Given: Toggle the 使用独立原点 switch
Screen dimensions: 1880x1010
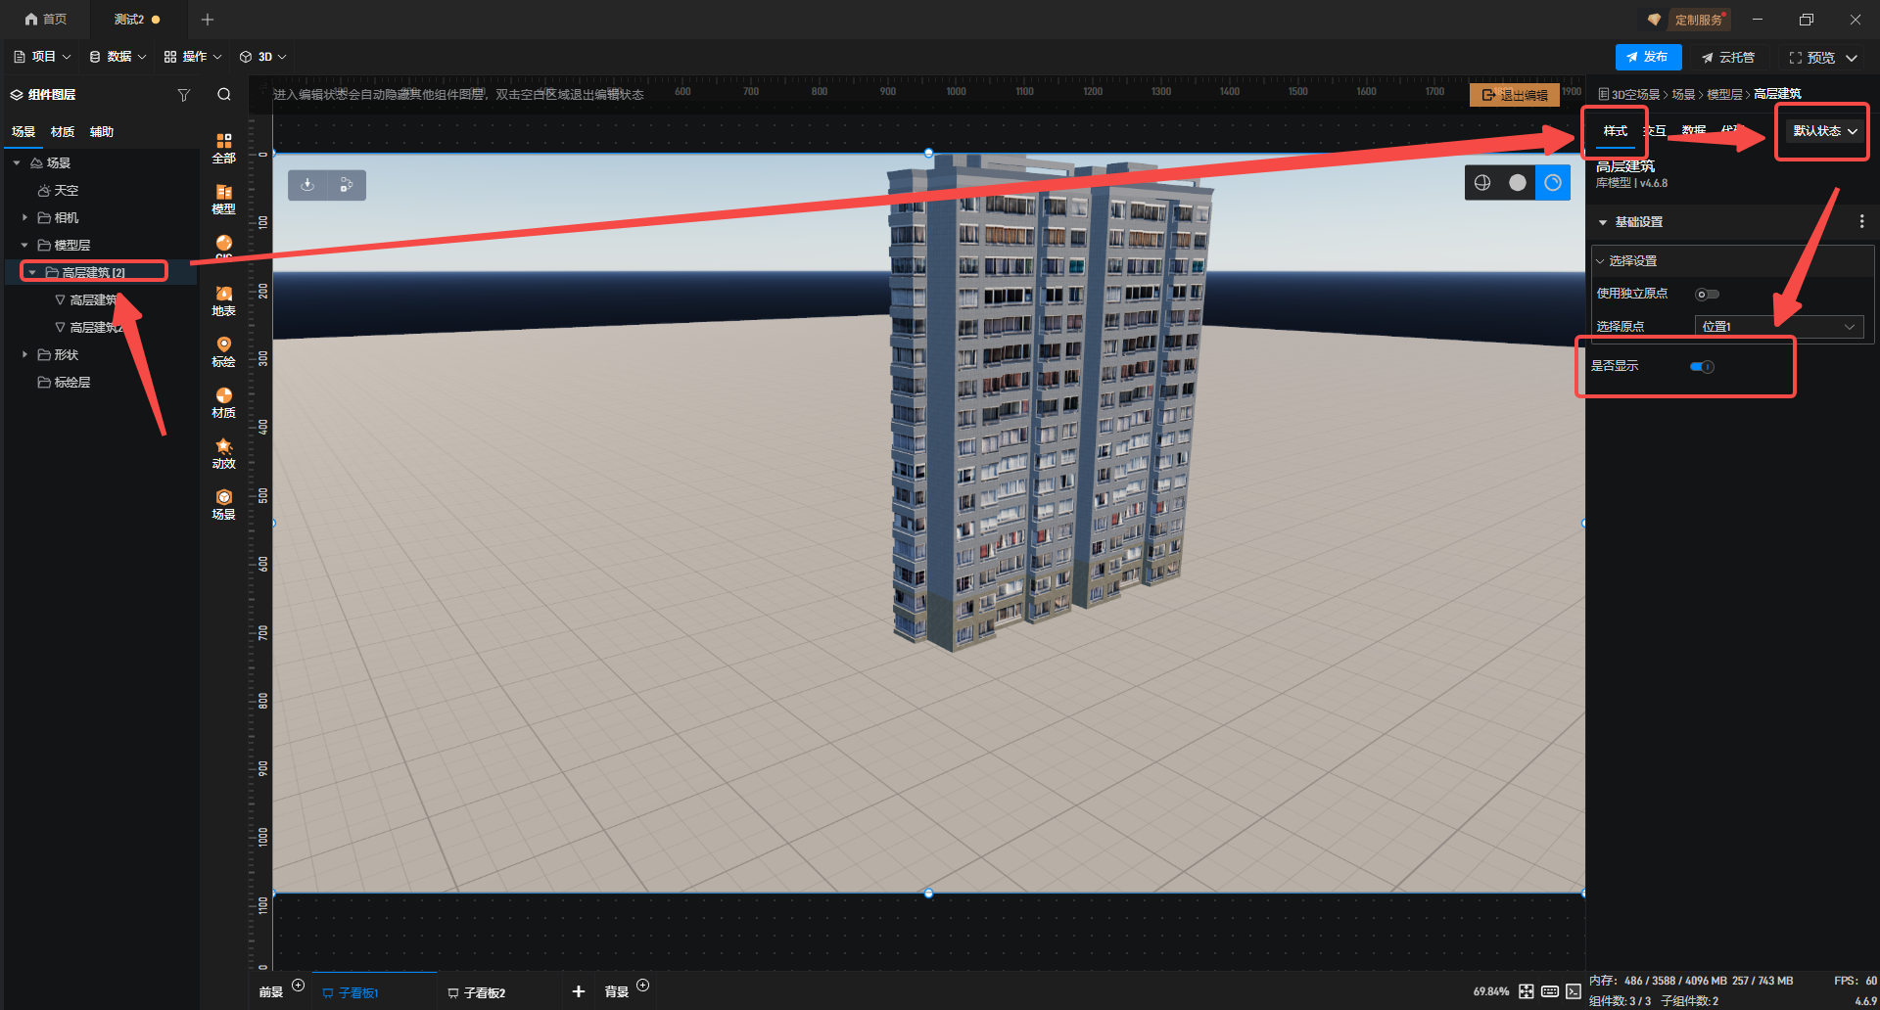Looking at the screenshot, I should (x=1707, y=294).
